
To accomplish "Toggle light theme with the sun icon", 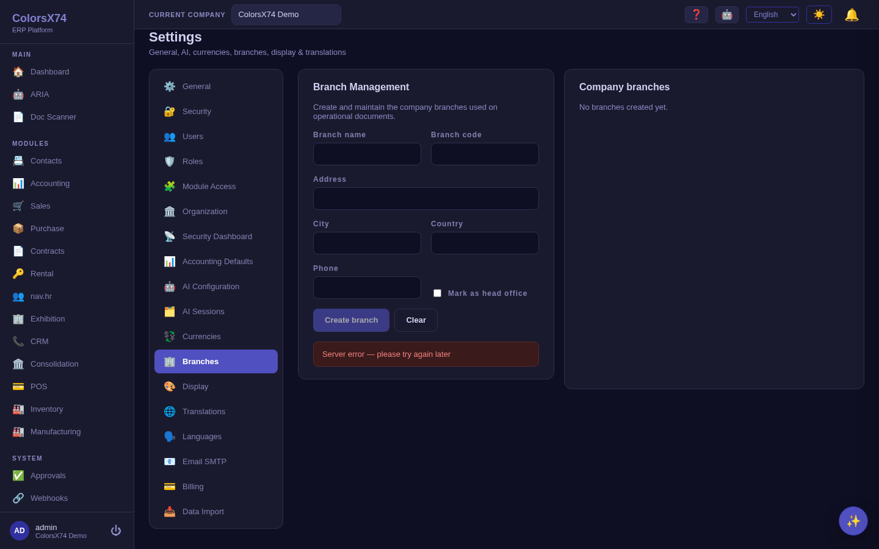I will click(x=819, y=15).
